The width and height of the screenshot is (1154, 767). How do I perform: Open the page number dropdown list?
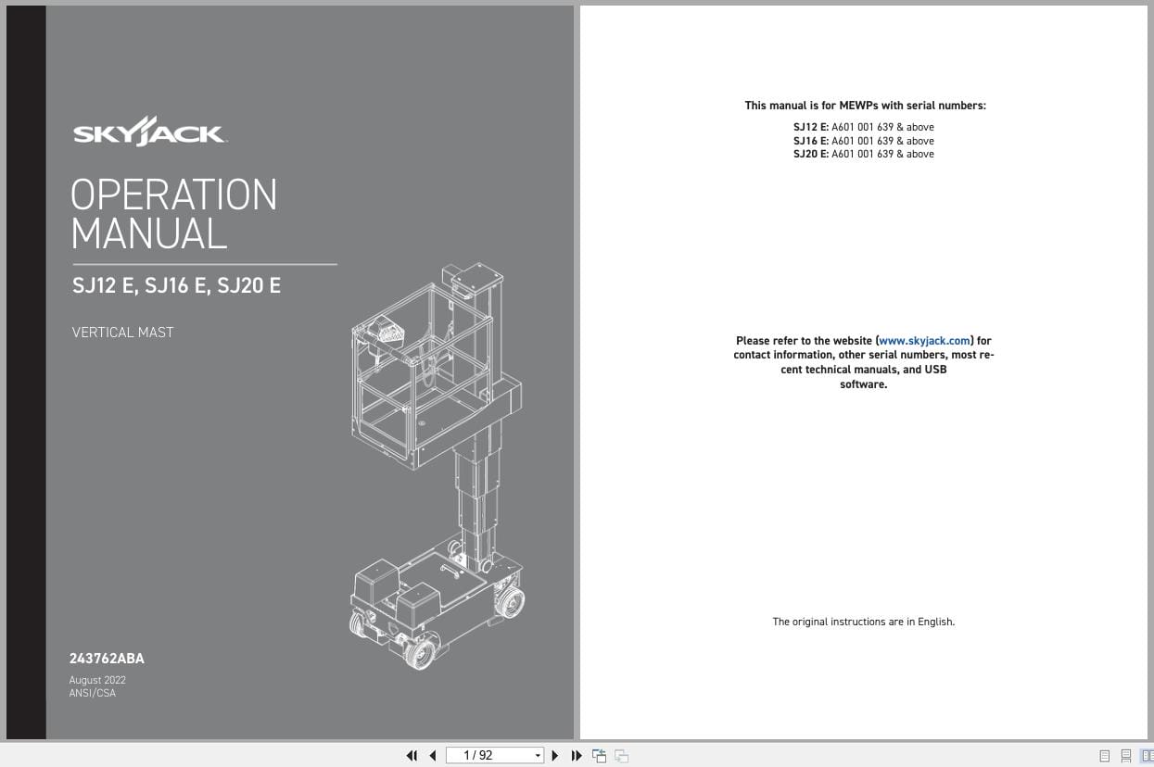[538, 755]
